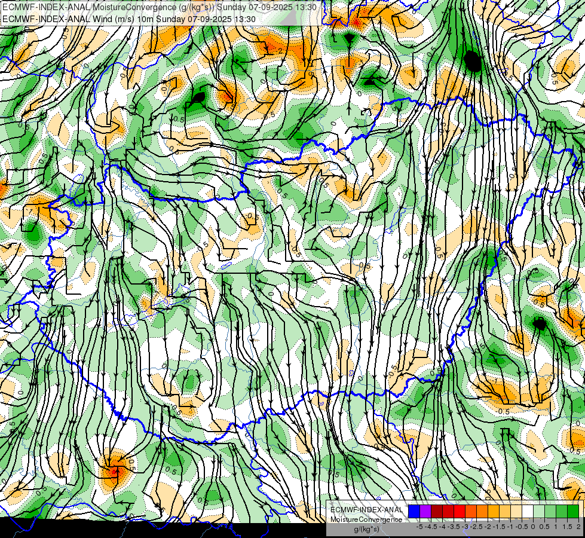Image resolution: width=585 pixels, height=538 pixels.
Task: Pick the orange-red legend swatch from -3 to -2.5
Action: pos(470,511)
